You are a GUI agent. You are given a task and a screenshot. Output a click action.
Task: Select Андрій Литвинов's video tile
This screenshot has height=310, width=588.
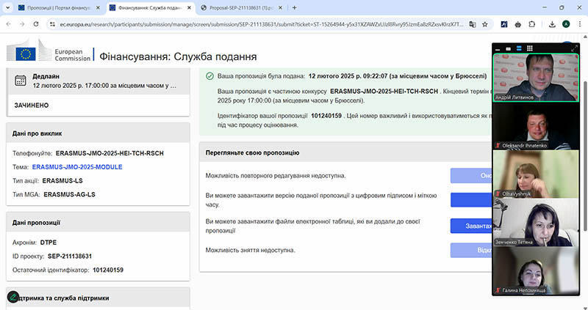tap(536, 78)
